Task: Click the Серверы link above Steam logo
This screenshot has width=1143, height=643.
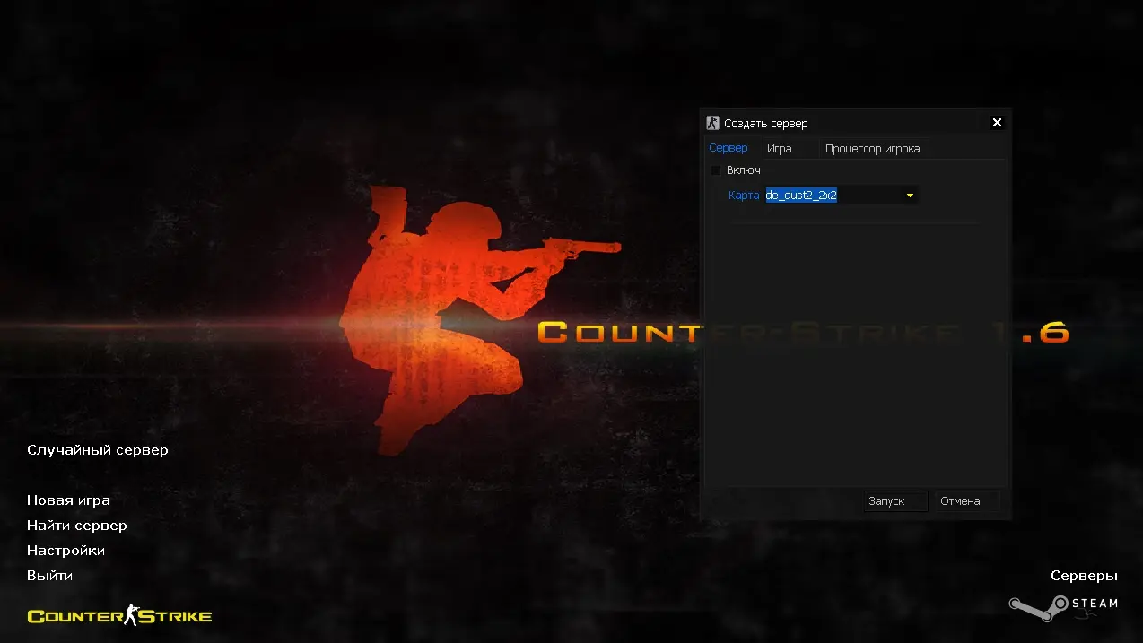Action: pyautogui.click(x=1084, y=576)
